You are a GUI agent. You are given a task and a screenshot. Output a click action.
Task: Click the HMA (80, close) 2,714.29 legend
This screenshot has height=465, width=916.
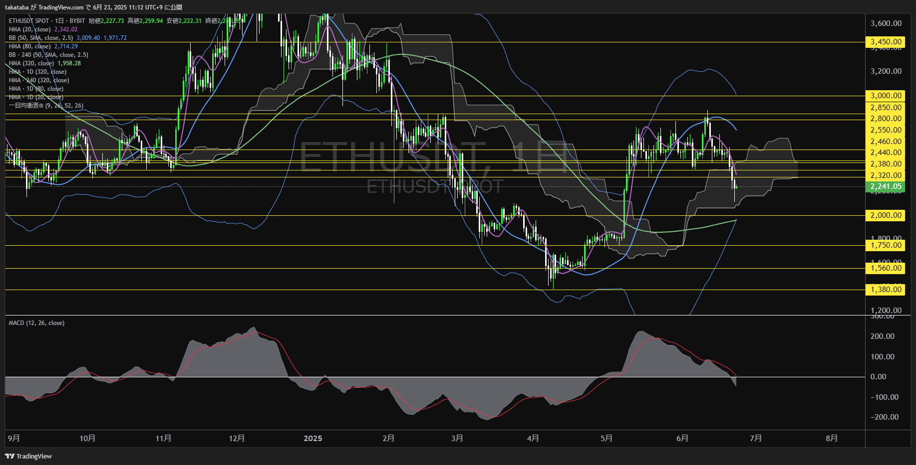click(43, 46)
